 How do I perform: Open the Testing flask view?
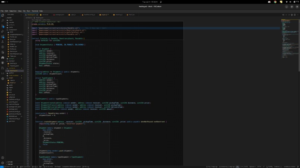pyautogui.click(x=3, y=42)
